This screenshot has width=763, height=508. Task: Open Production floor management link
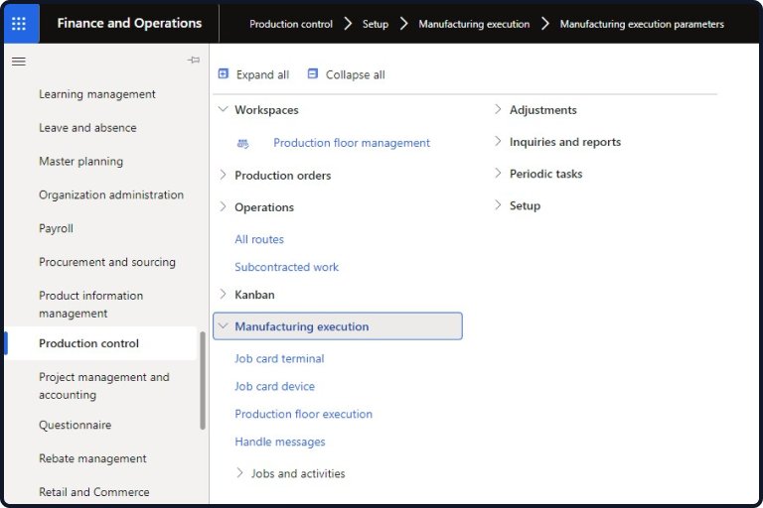352,143
